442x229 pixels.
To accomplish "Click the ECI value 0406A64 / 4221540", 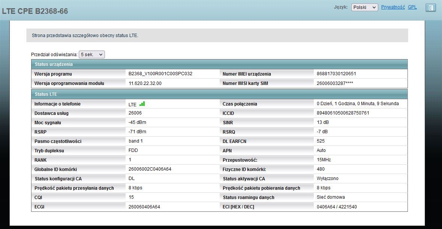I will 337,207.
